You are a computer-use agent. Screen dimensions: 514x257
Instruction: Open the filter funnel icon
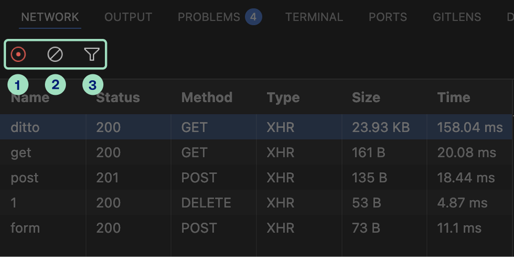point(92,54)
